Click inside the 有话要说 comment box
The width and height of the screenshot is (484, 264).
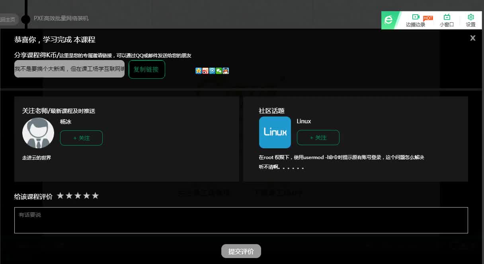241,221
